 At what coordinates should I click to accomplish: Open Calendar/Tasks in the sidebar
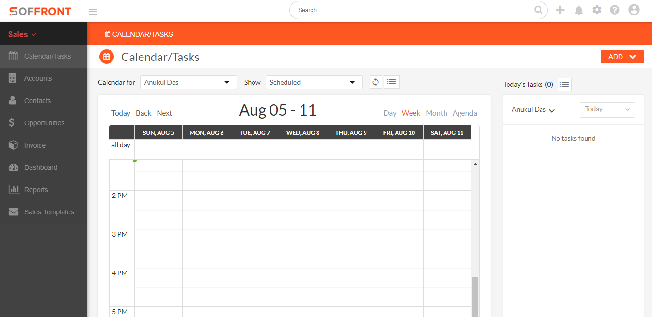pyautogui.click(x=44, y=56)
